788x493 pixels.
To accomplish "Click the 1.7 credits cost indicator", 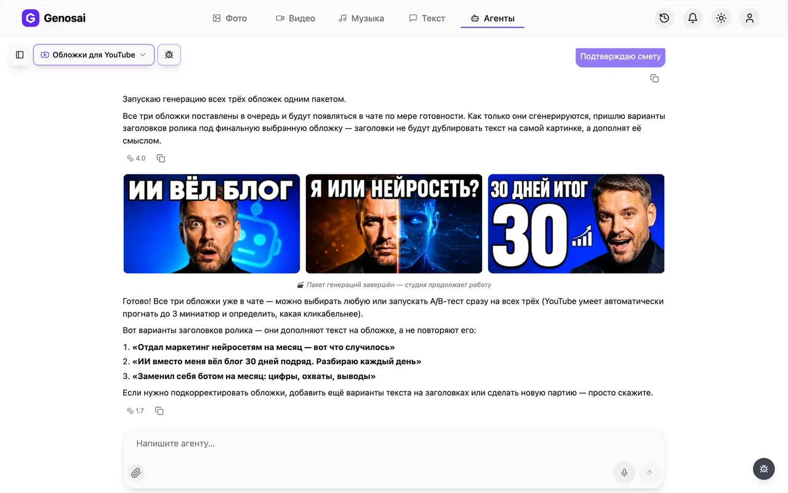I will pyautogui.click(x=135, y=411).
